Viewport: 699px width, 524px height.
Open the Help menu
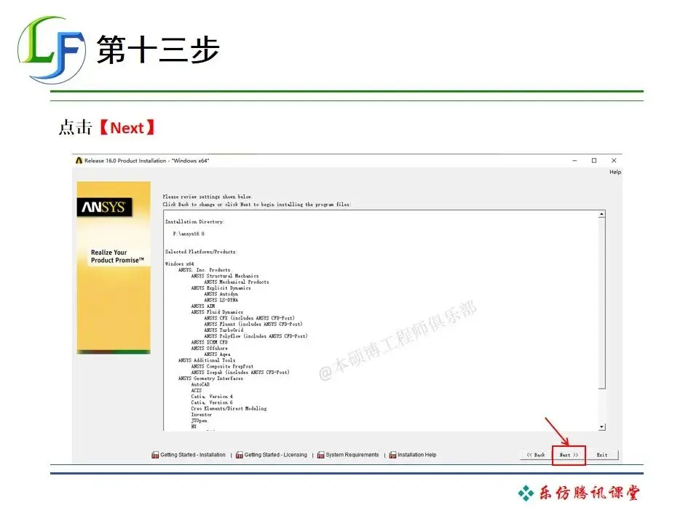pos(615,172)
